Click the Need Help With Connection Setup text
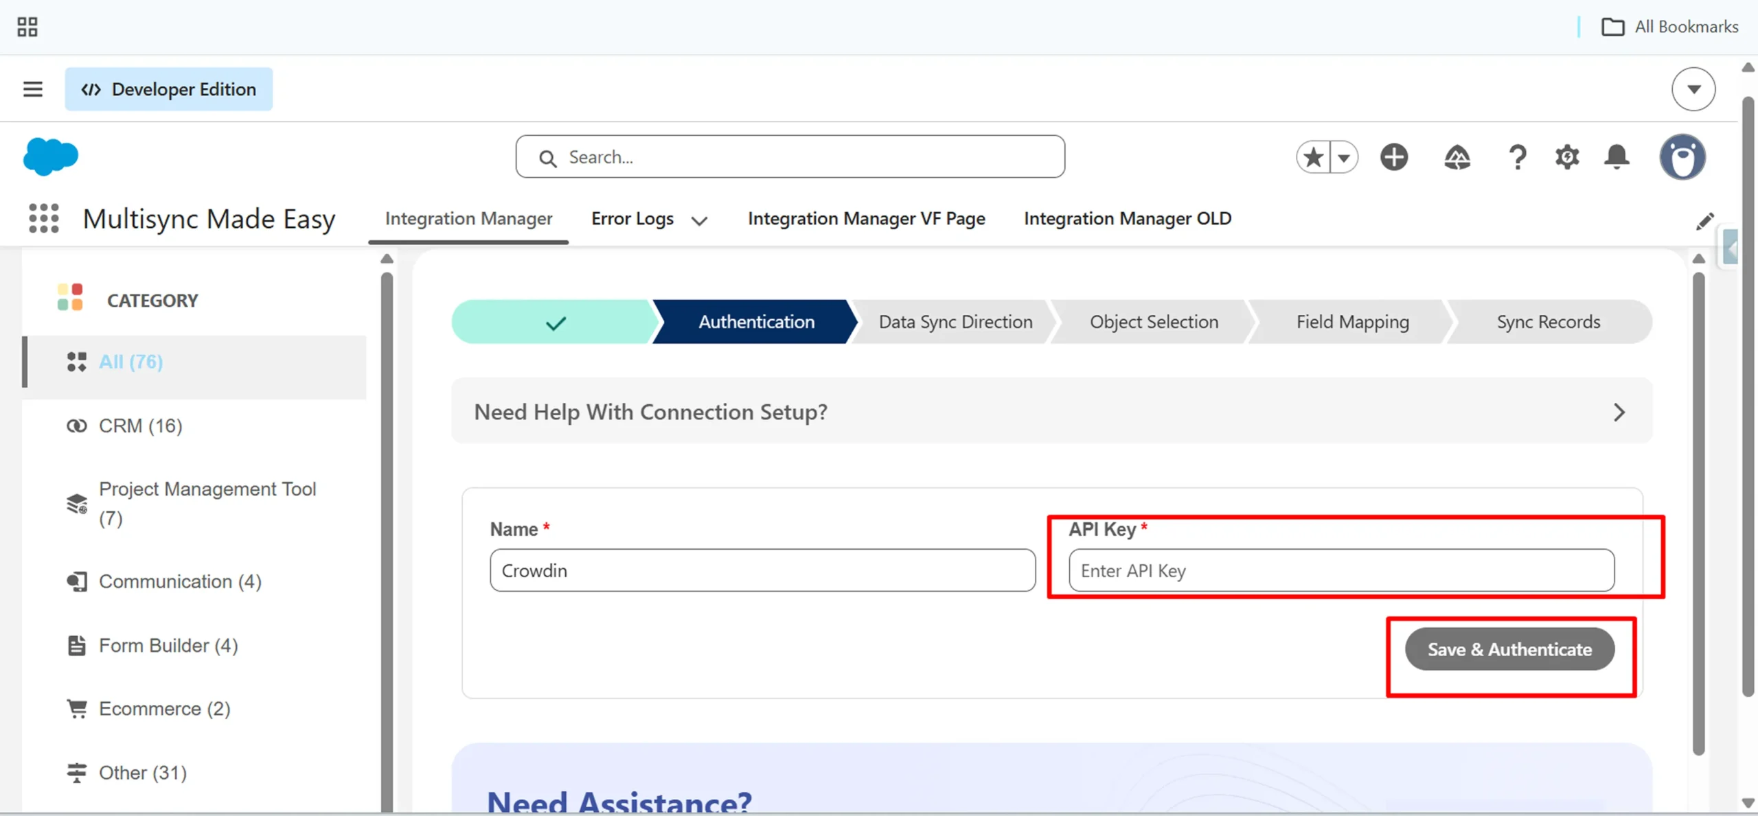The width and height of the screenshot is (1758, 816). 651,412
